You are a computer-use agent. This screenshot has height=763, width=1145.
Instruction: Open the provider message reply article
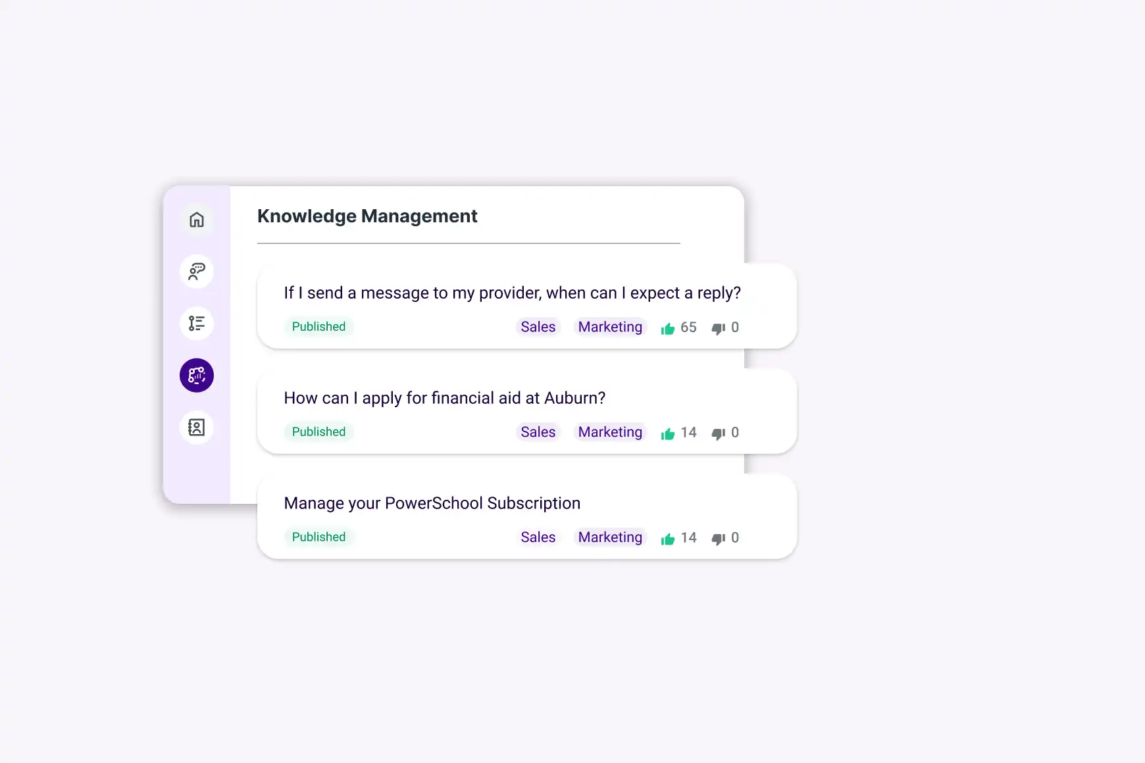click(512, 293)
